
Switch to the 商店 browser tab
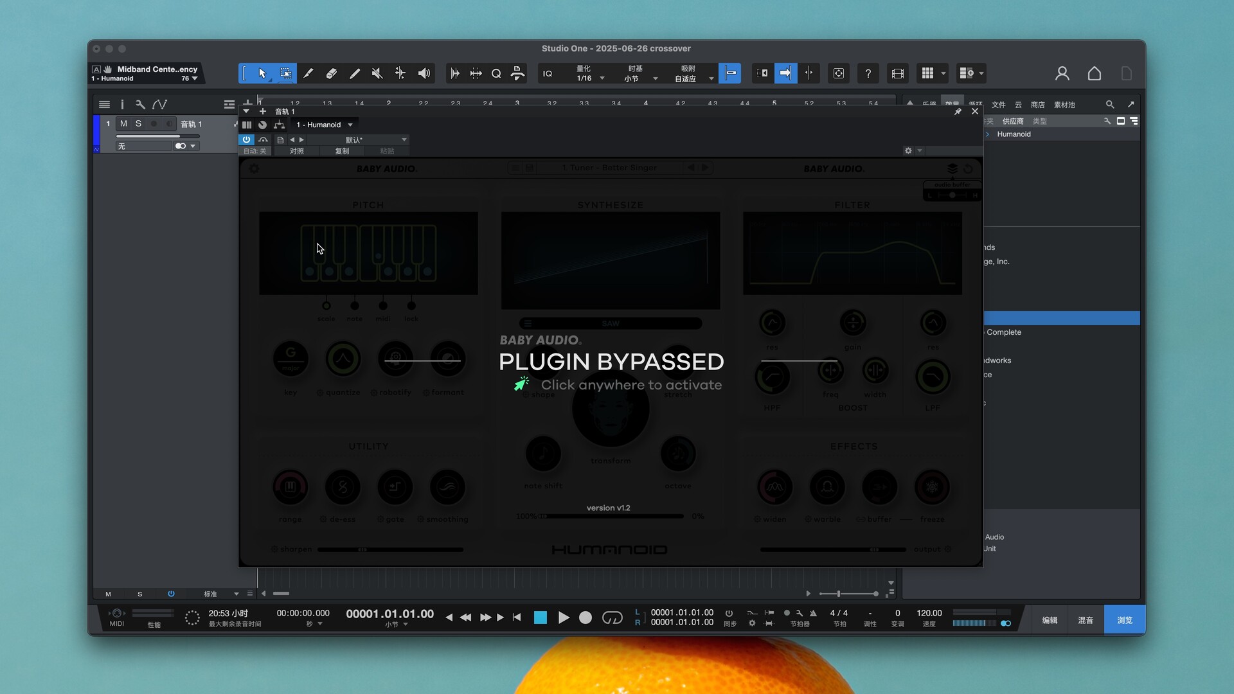(x=1038, y=104)
